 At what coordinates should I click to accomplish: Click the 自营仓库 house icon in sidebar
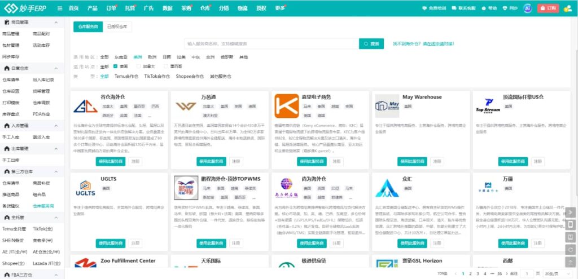[7, 68]
